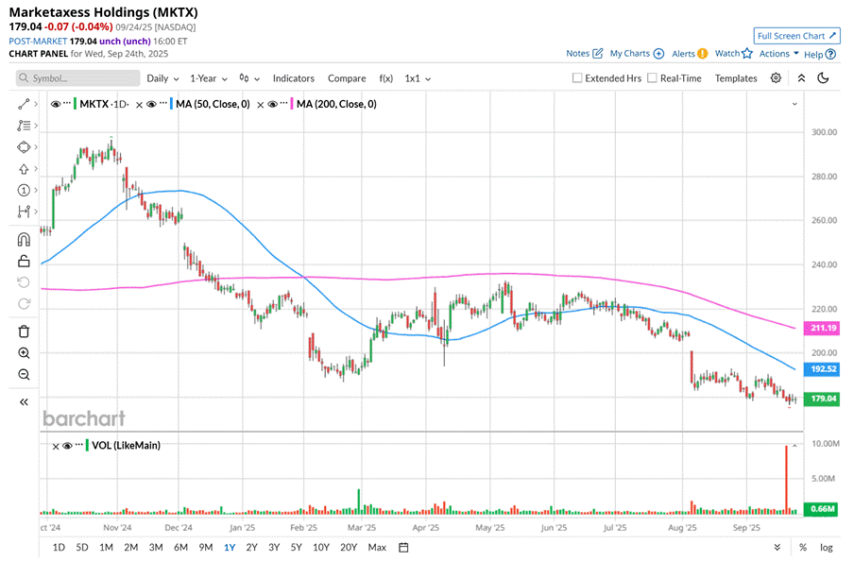Open the Indicators menu

point(294,78)
